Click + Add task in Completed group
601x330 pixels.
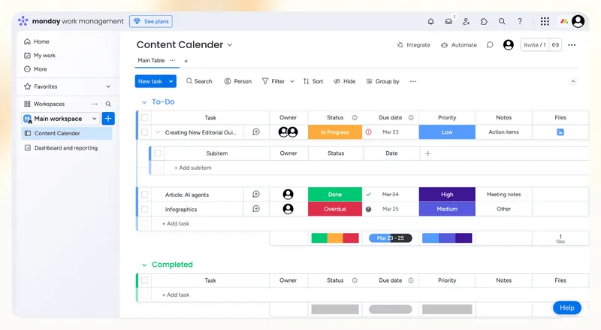176,295
